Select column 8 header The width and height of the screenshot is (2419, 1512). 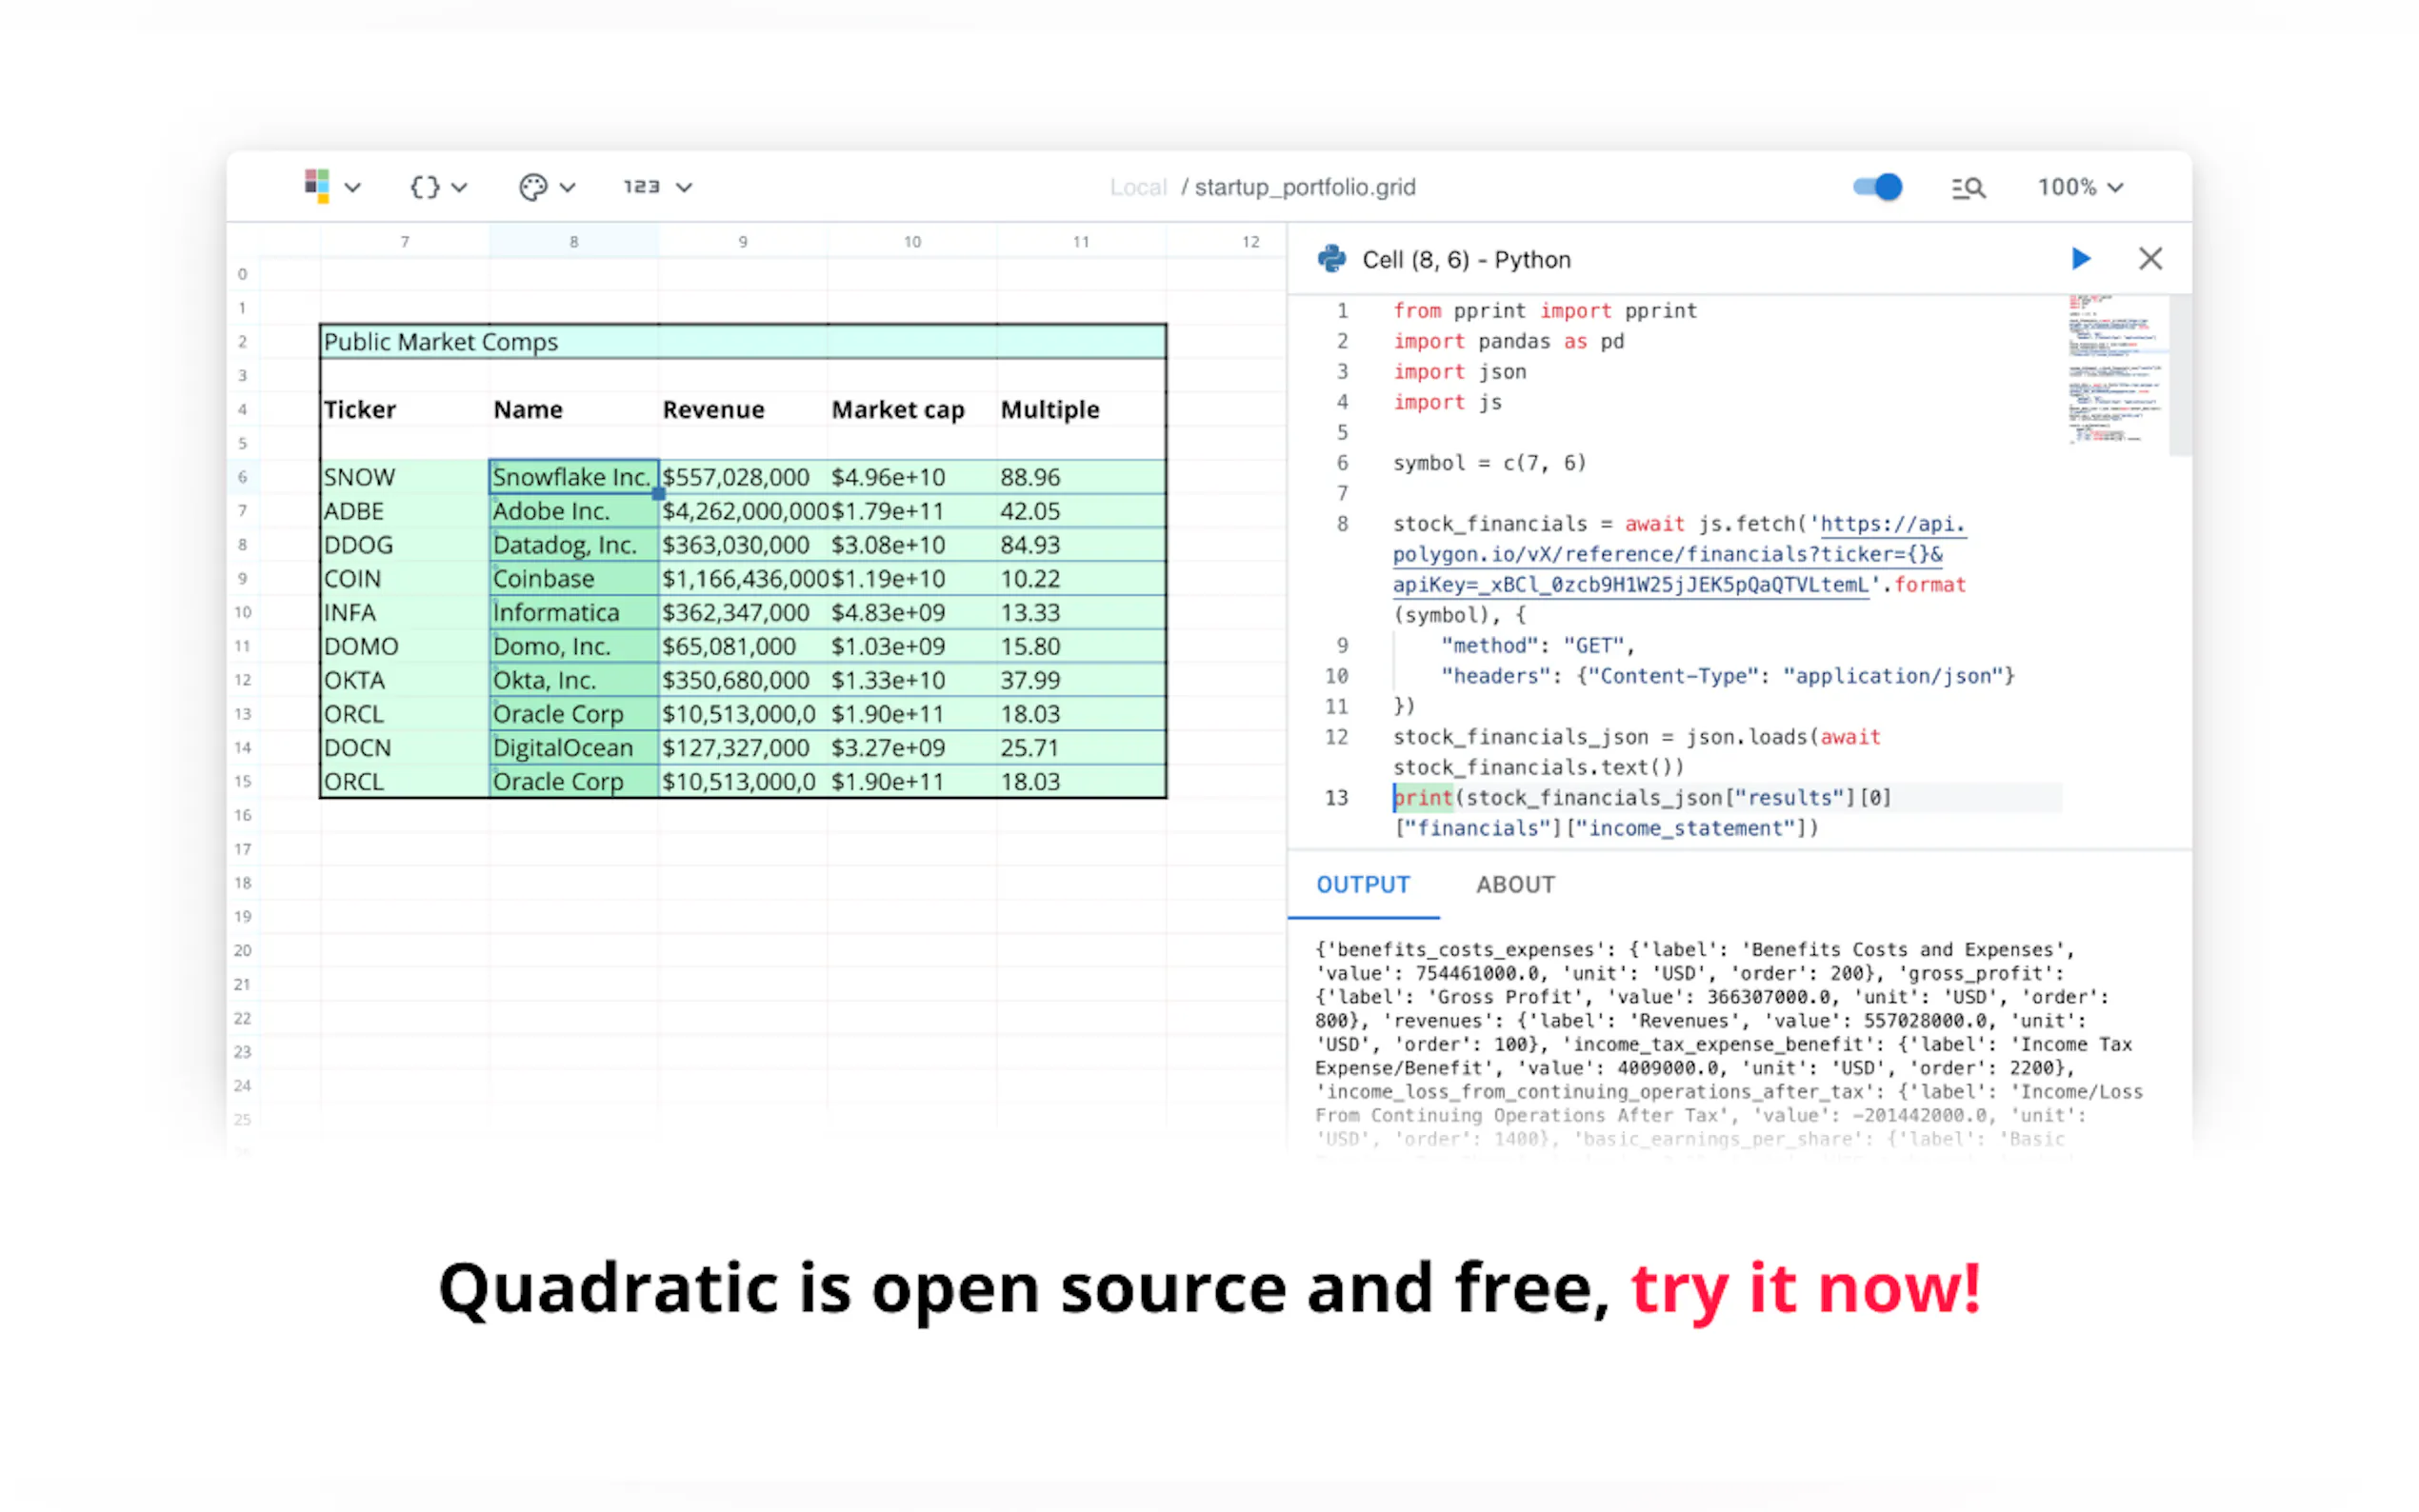tap(573, 241)
